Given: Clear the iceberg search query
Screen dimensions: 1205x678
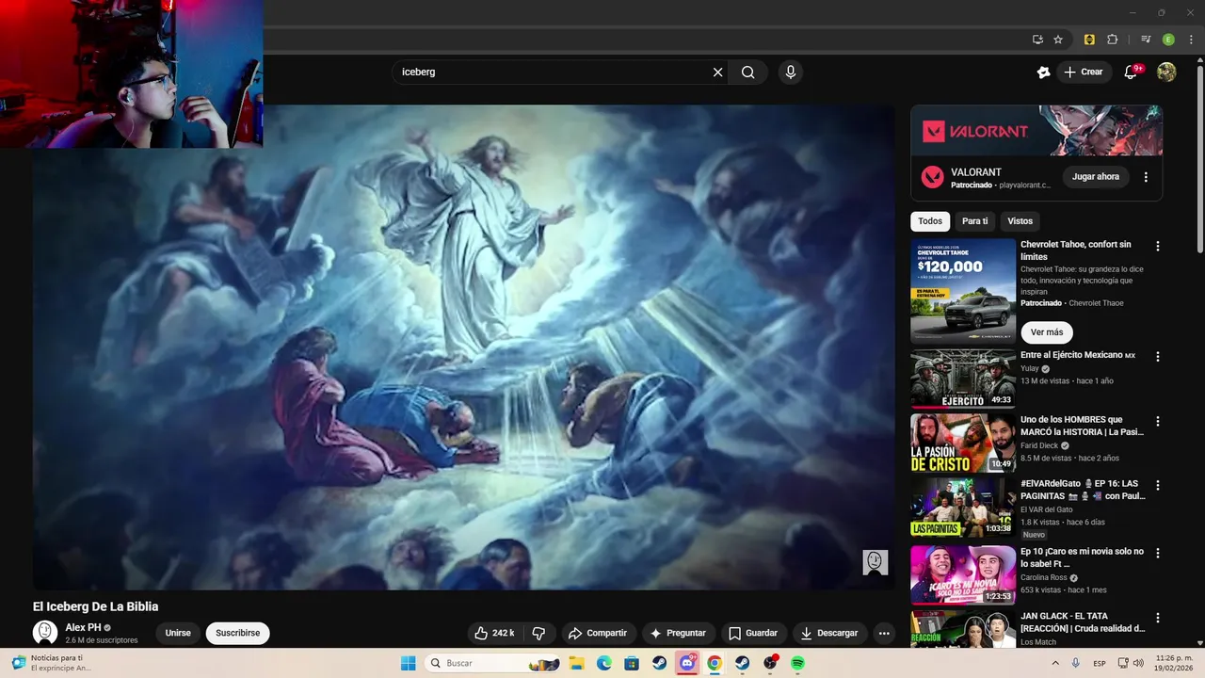Looking at the screenshot, I should 717,73.
